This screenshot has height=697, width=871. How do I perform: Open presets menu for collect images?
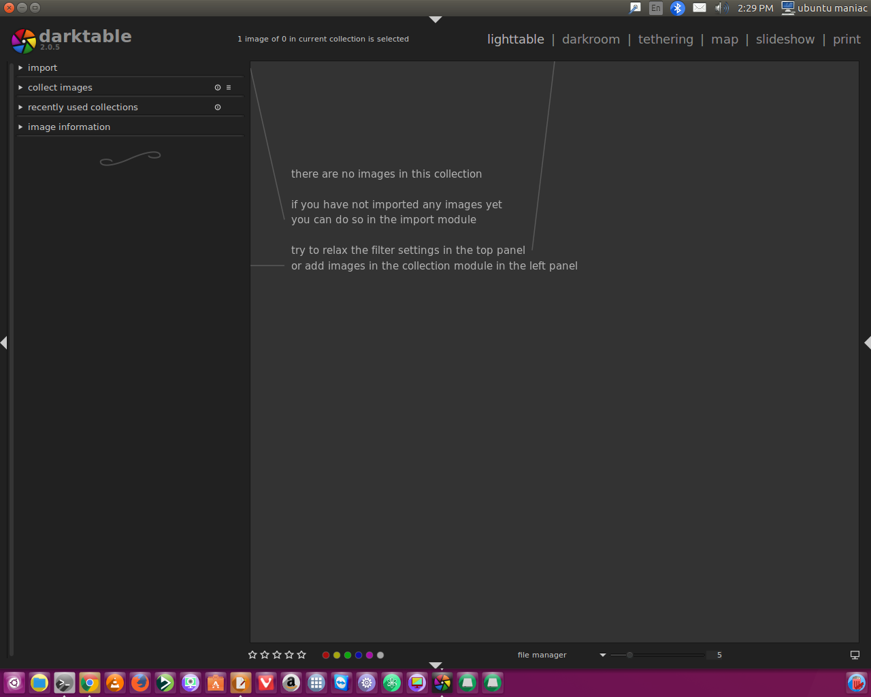click(229, 88)
